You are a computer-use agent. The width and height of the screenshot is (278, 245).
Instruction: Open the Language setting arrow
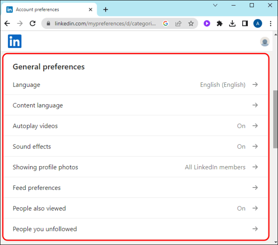pyautogui.click(x=255, y=84)
